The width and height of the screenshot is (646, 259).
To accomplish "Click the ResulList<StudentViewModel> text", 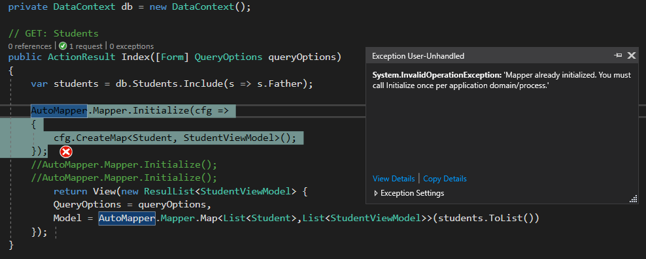I will pyautogui.click(x=220, y=192).
